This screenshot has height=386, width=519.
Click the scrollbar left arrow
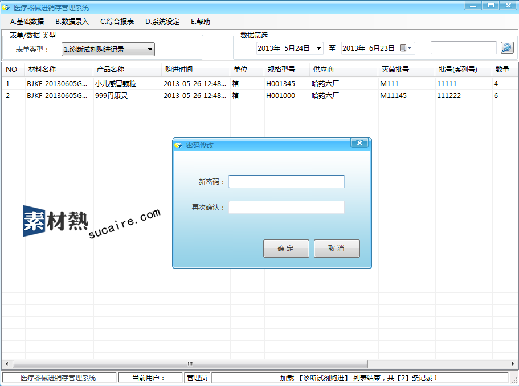(x=7, y=364)
